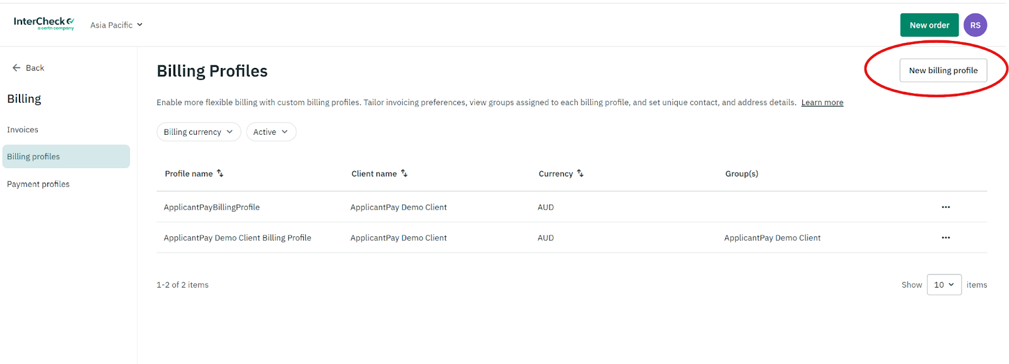The height and width of the screenshot is (364, 1009).
Task: Select Billing profiles in sidebar
Action: click(x=66, y=157)
